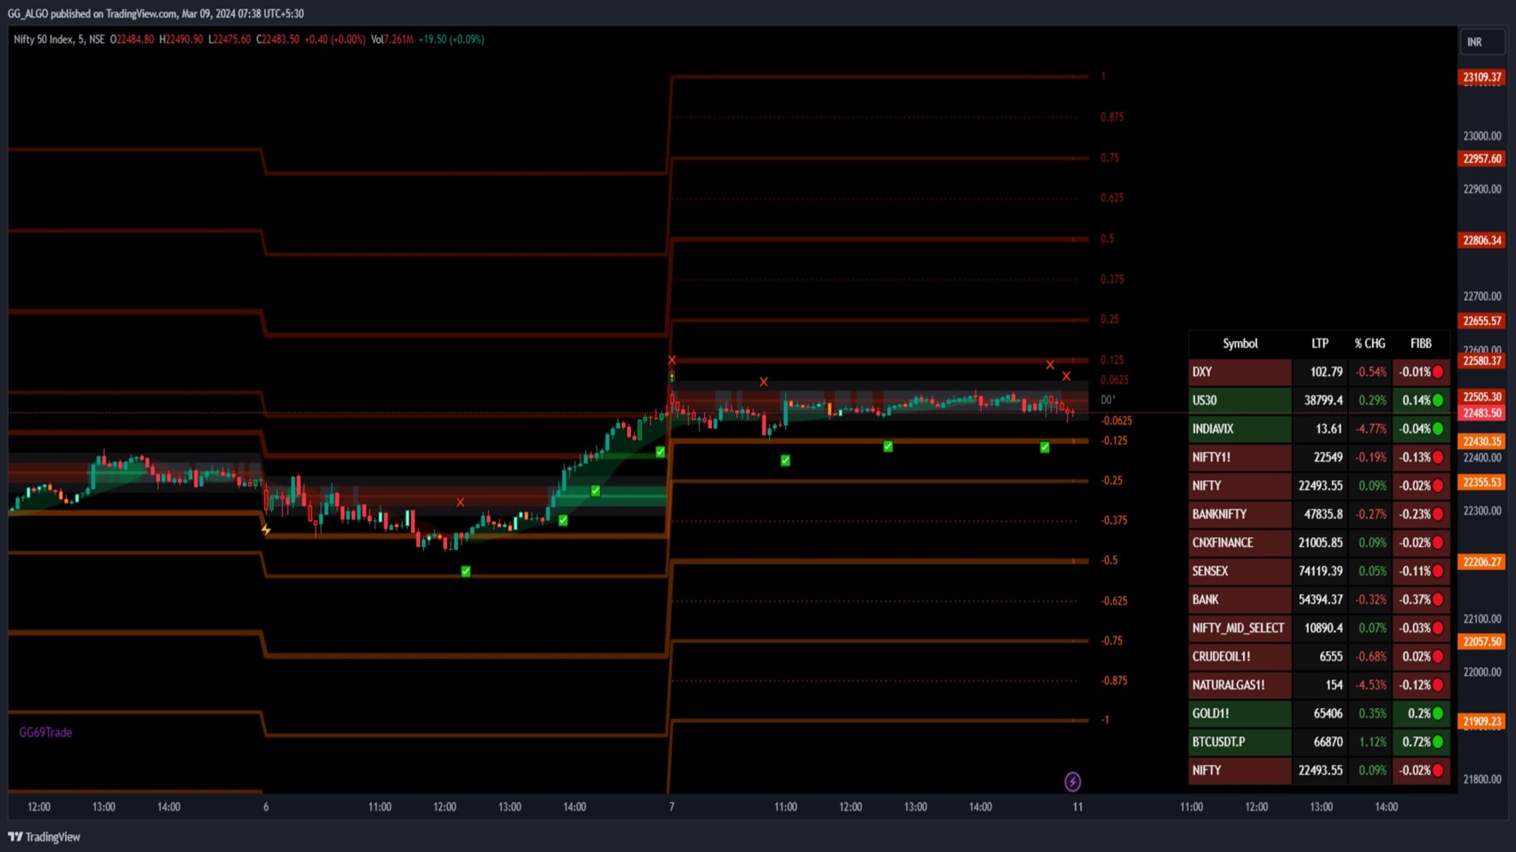Click the 0.875 Fibonacci level label
Image resolution: width=1516 pixels, height=852 pixels.
[x=1112, y=117]
